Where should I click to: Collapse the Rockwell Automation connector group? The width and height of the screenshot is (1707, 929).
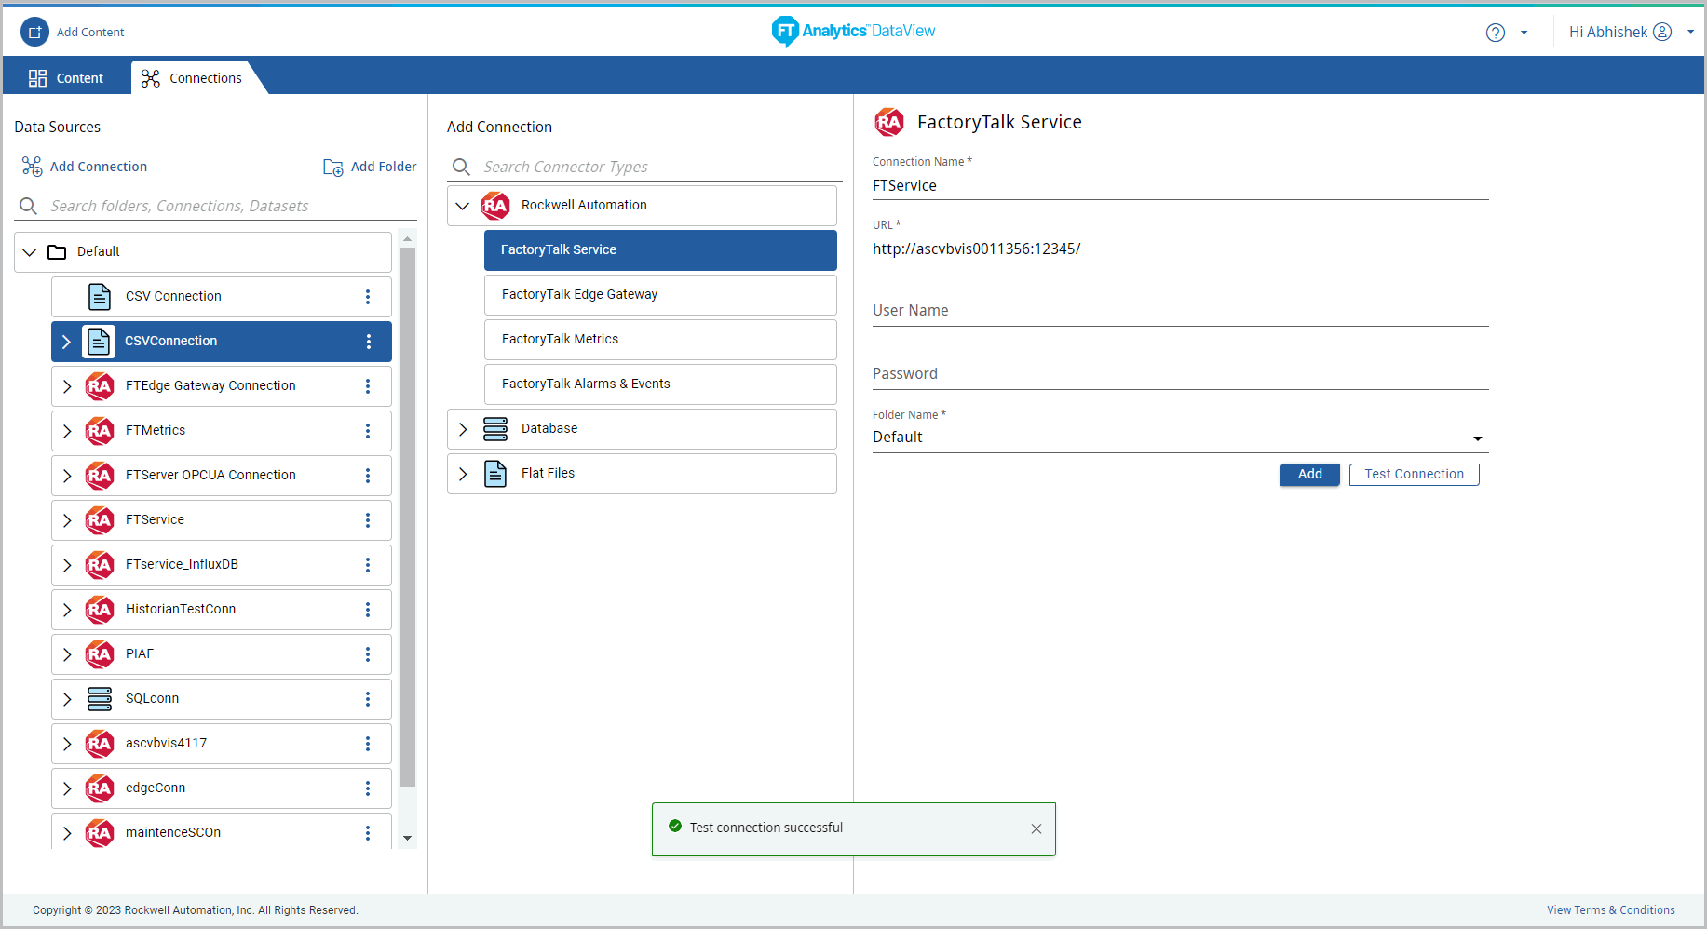pos(463,206)
